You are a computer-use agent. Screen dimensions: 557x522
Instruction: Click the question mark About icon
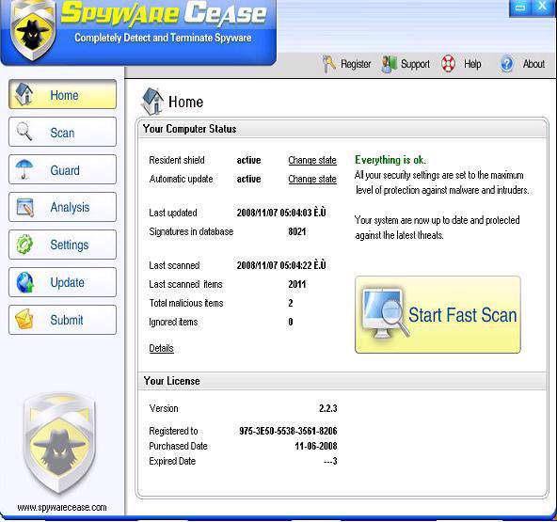pos(507,64)
